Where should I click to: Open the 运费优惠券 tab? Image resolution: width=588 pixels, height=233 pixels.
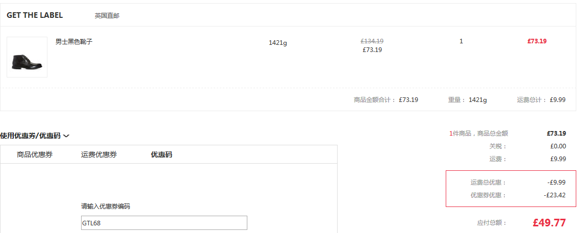coord(99,154)
